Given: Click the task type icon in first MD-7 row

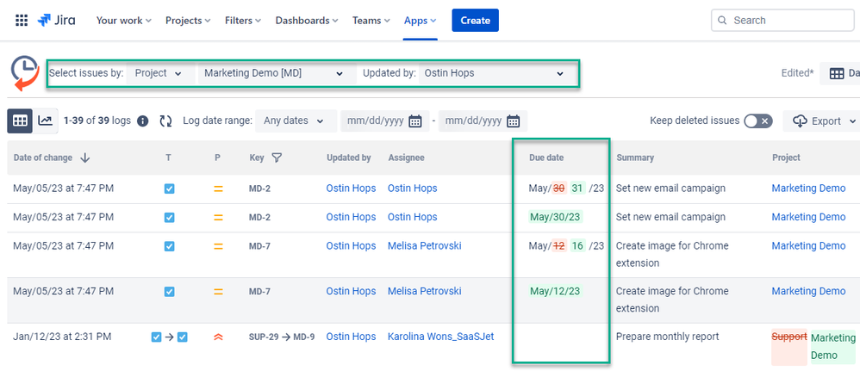Looking at the screenshot, I should tap(170, 246).
